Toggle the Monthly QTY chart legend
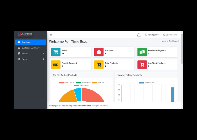 pos(146,83)
